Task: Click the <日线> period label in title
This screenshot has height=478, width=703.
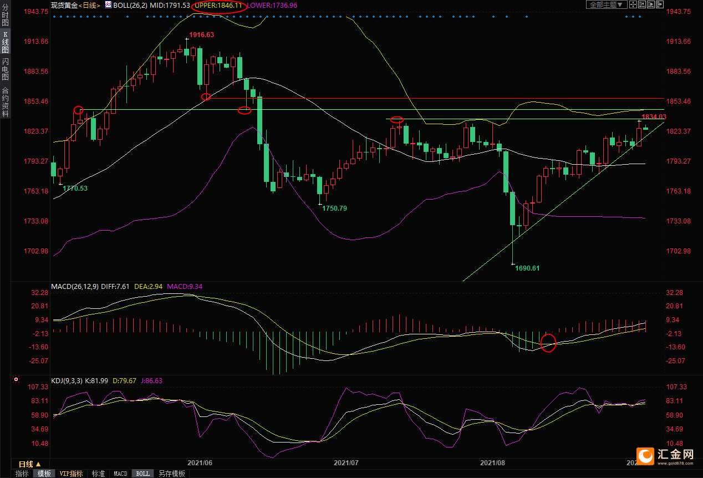Action: pyautogui.click(x=89, y=5)
